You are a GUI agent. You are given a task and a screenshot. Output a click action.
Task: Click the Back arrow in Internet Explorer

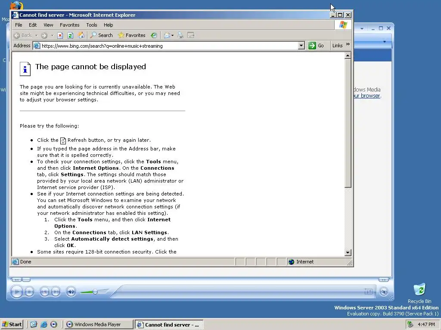[17, 35]
